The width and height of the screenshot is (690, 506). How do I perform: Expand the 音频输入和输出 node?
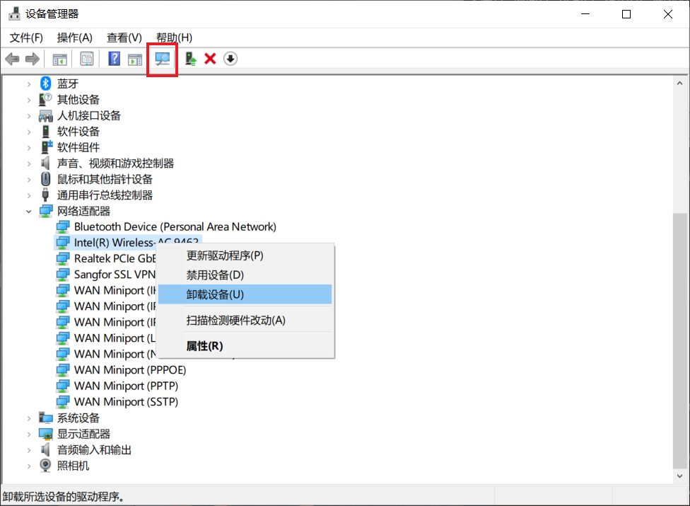point(29,450)
